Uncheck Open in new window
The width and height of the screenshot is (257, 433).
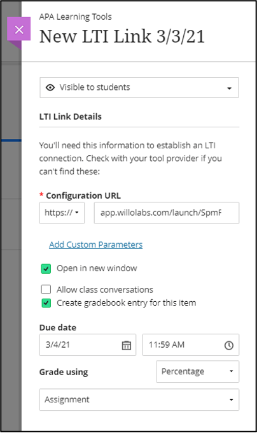(46, 269)
